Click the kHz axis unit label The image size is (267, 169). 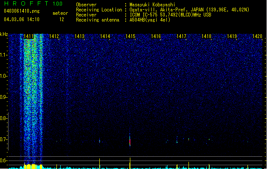click(4, 34)
